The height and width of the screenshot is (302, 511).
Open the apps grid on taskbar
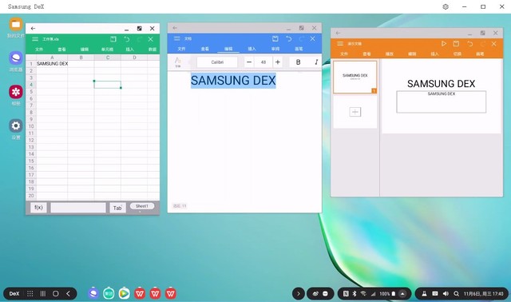[30, 293]
